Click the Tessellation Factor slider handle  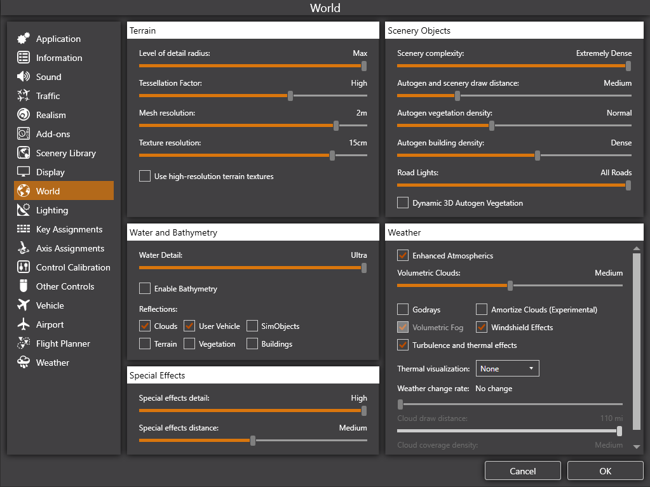[x=290, y=96]
